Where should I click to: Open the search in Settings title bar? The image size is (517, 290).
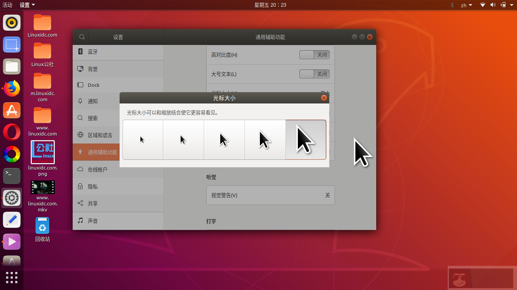pos(82,37)
